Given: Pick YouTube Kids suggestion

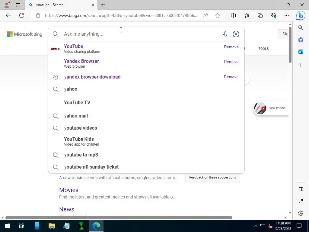Looking at the screenshot, I should (146, 141).
